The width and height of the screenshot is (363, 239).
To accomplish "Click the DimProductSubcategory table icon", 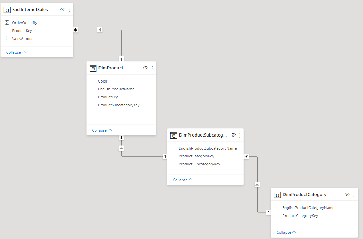I will (x=174, y=135).
